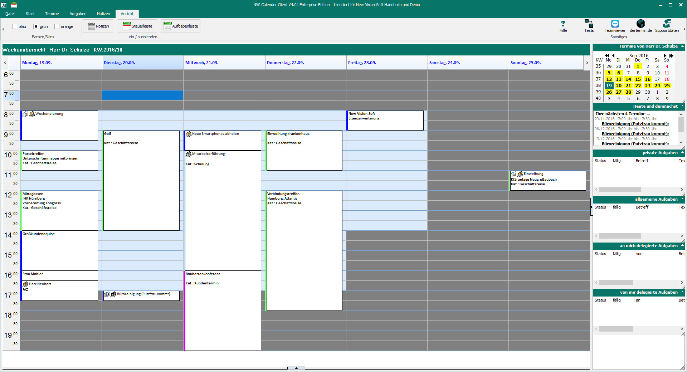Image resolution: width=687 pixels, height=372 pixels.
Task: Toggle the Aufgabenleiste visibility
Action: tap(181, 26)
